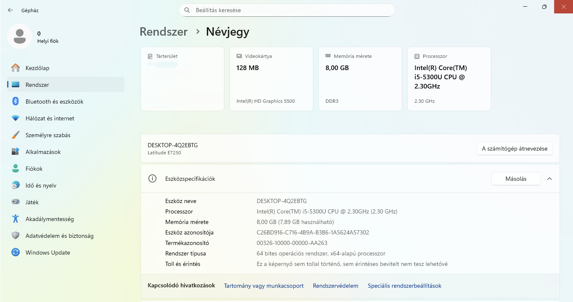Click the Tárterület card
Image resolution: width=573 pixels, height=302 pixels.
coord(182,79)
